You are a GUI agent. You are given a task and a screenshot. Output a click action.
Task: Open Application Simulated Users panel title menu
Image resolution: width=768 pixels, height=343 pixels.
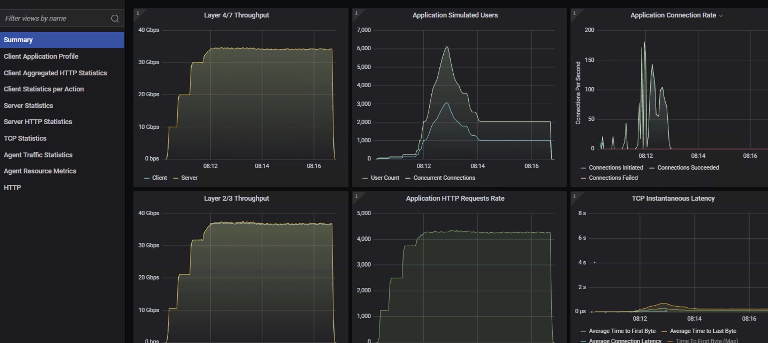(455, 15)
